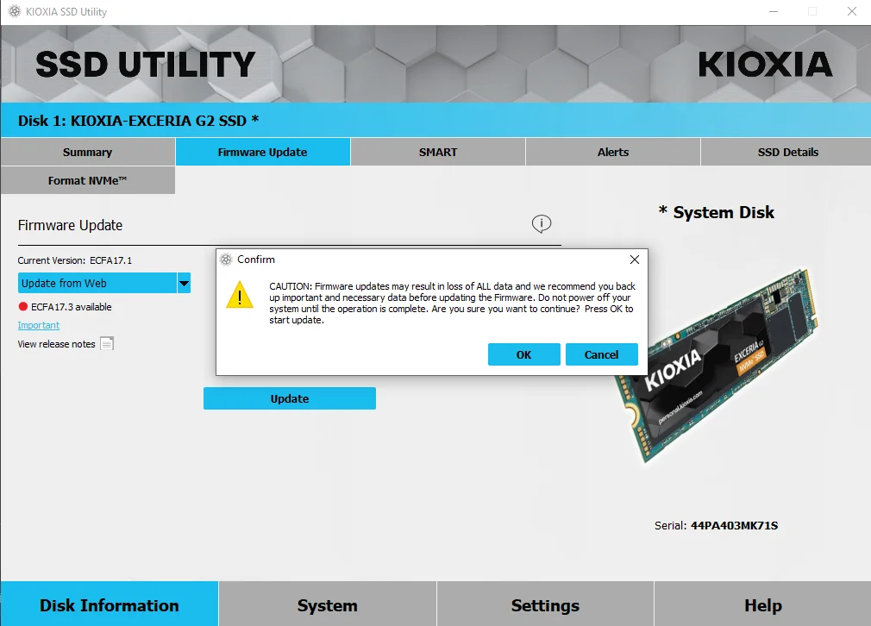871x626 pixels.
Task: Close the KIOXIA SSD Utility window
Action: coord(851,11)
